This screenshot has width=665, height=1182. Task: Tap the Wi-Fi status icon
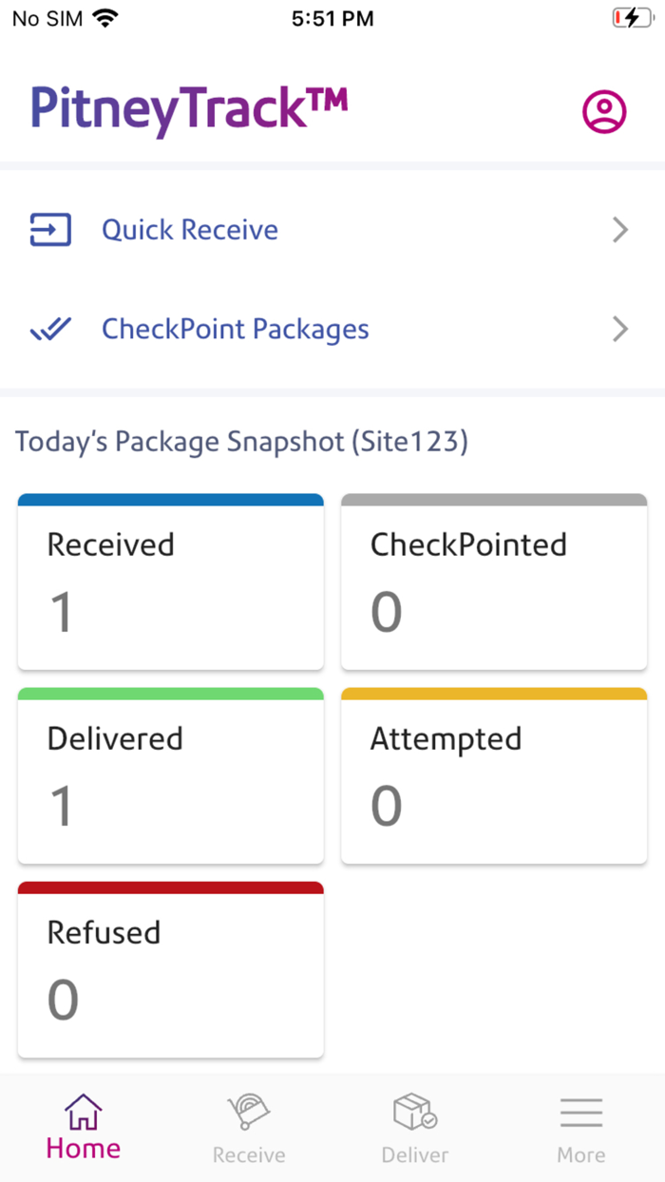(105, 18)
